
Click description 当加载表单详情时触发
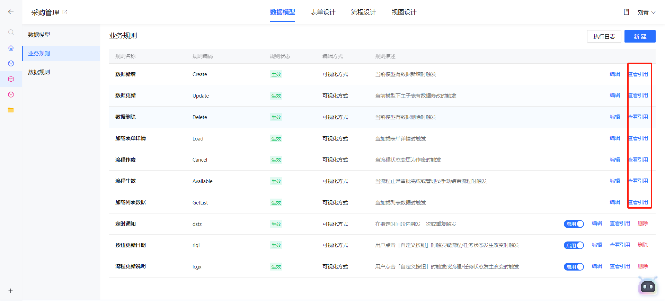[x=400, y=139]
